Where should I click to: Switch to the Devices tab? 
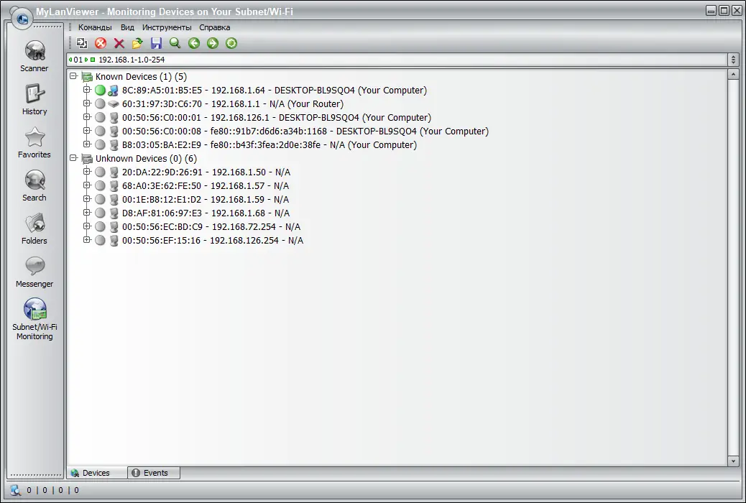pos(97,473)
